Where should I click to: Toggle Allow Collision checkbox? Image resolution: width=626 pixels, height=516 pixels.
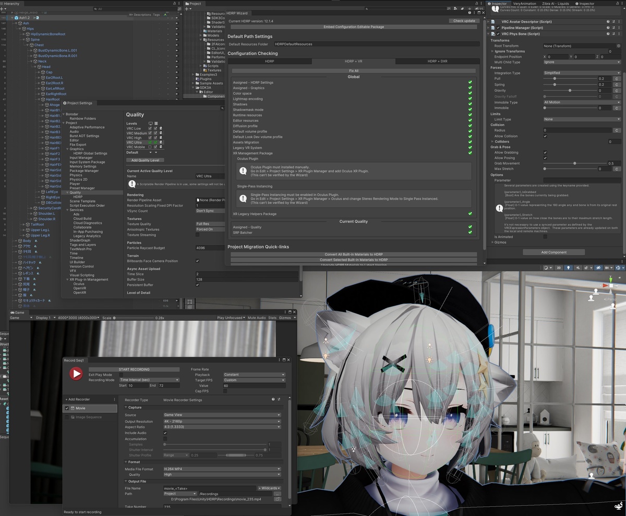pyautogui.click(x=545, y=136)
